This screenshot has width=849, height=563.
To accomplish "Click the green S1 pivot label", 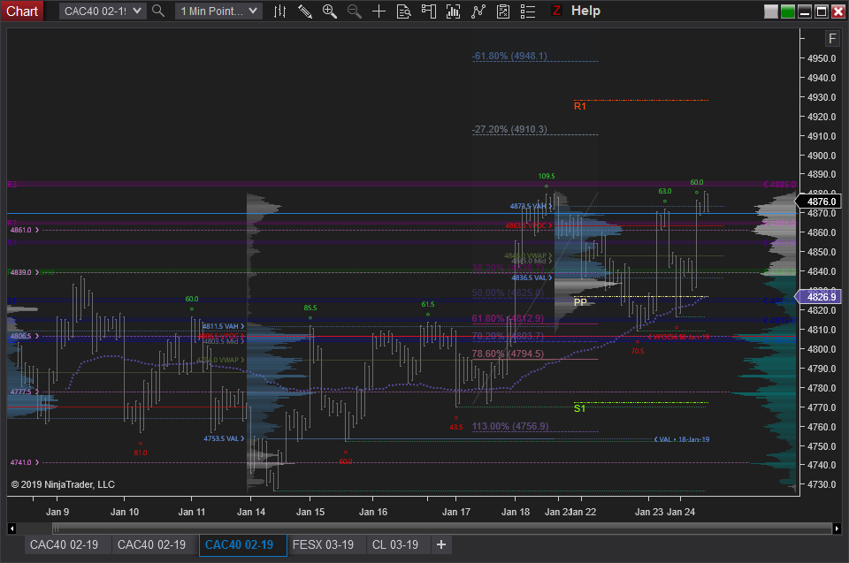I will tap(579, 408).
